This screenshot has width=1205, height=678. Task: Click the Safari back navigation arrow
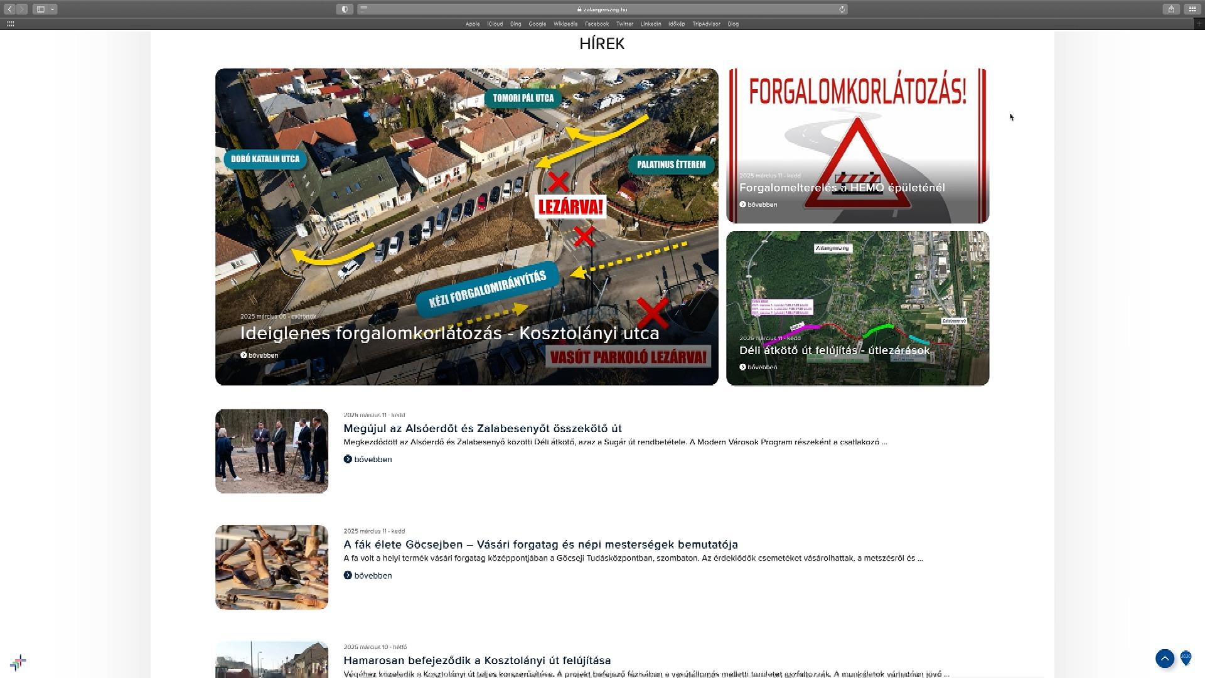pyautogui.click(x=9, y=9)
